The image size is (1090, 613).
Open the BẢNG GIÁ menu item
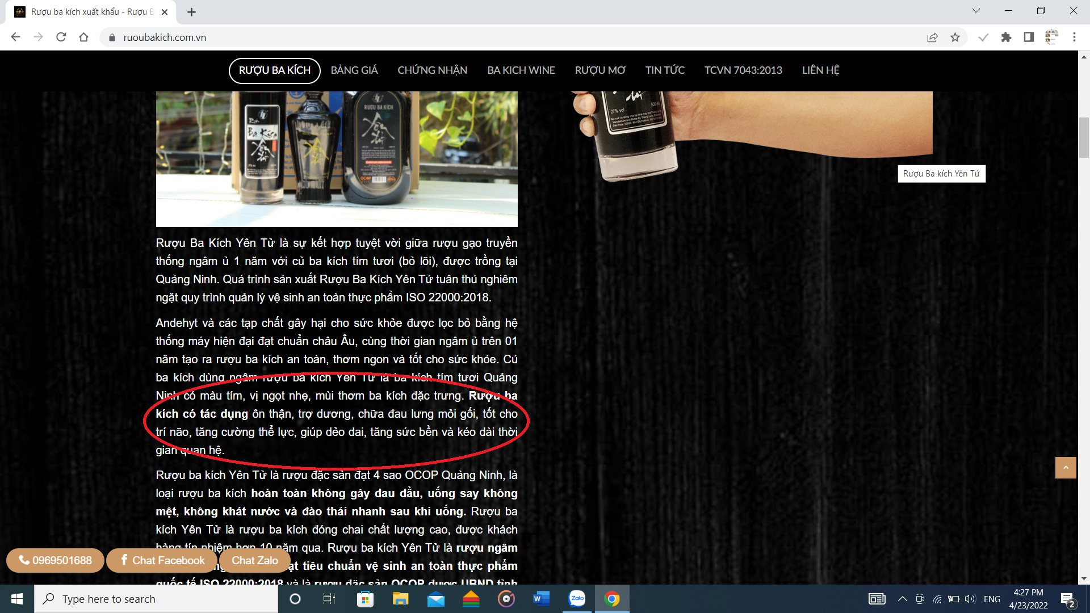click(354, 70)
